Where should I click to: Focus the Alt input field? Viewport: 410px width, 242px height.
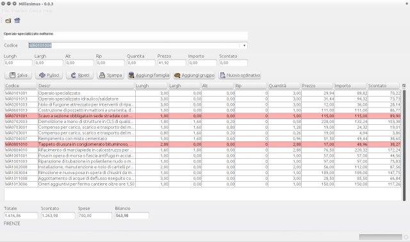tap(79, 63)
